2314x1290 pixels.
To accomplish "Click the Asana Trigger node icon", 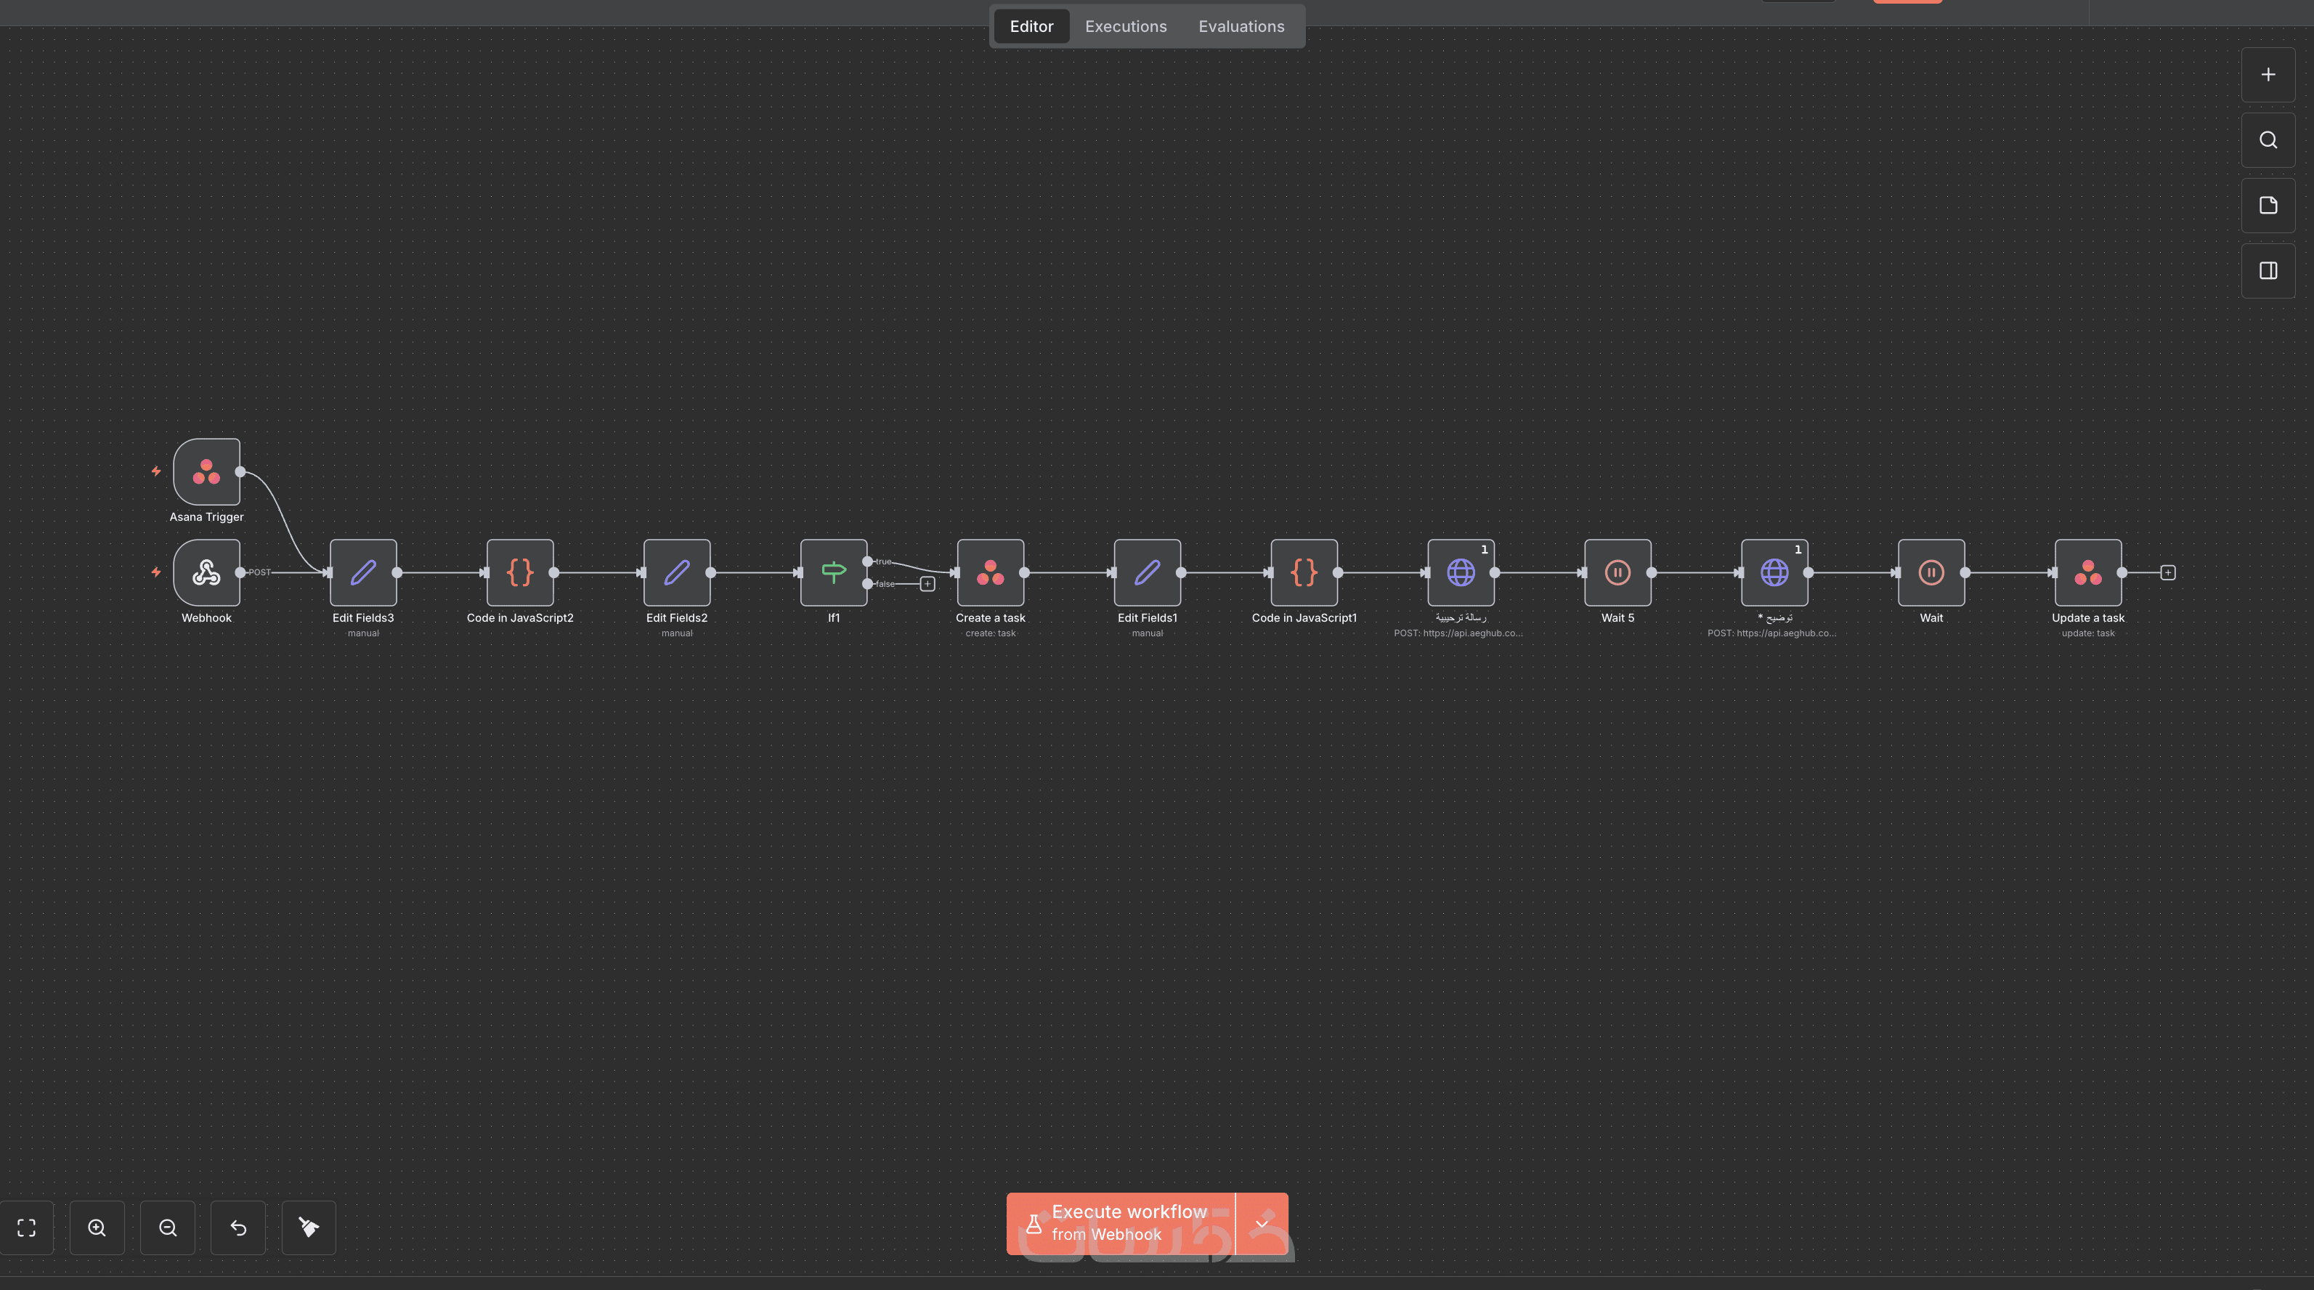I will click(x=206, y=471).
